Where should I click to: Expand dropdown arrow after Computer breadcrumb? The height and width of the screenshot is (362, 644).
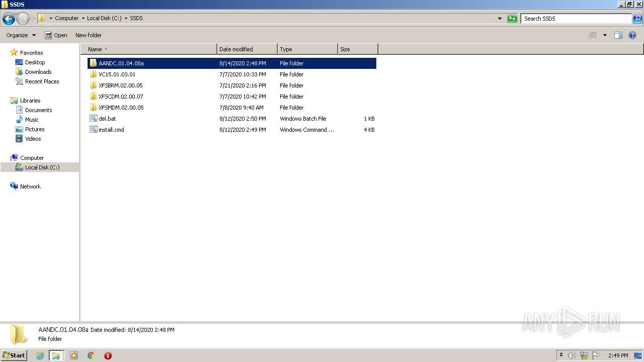coord(83,18)
